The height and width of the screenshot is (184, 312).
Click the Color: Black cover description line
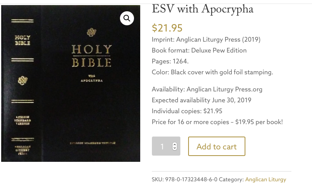point(212,72)
